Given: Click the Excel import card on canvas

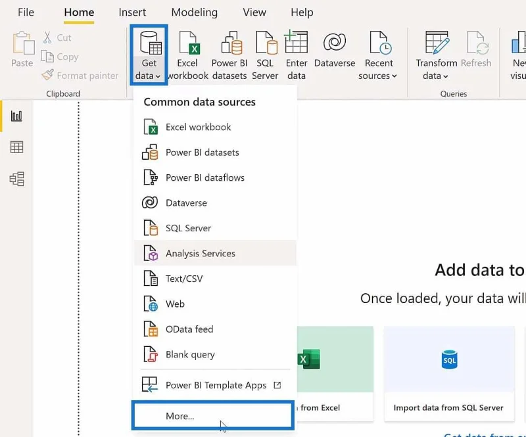Looking at the screenshot, I should pos(335,374).
